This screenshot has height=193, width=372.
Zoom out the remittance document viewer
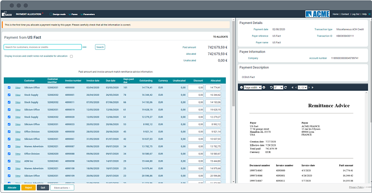pos(241,87)
